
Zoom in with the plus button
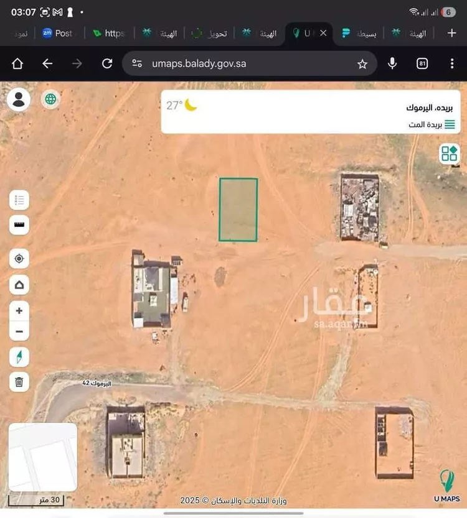point(19,311)
